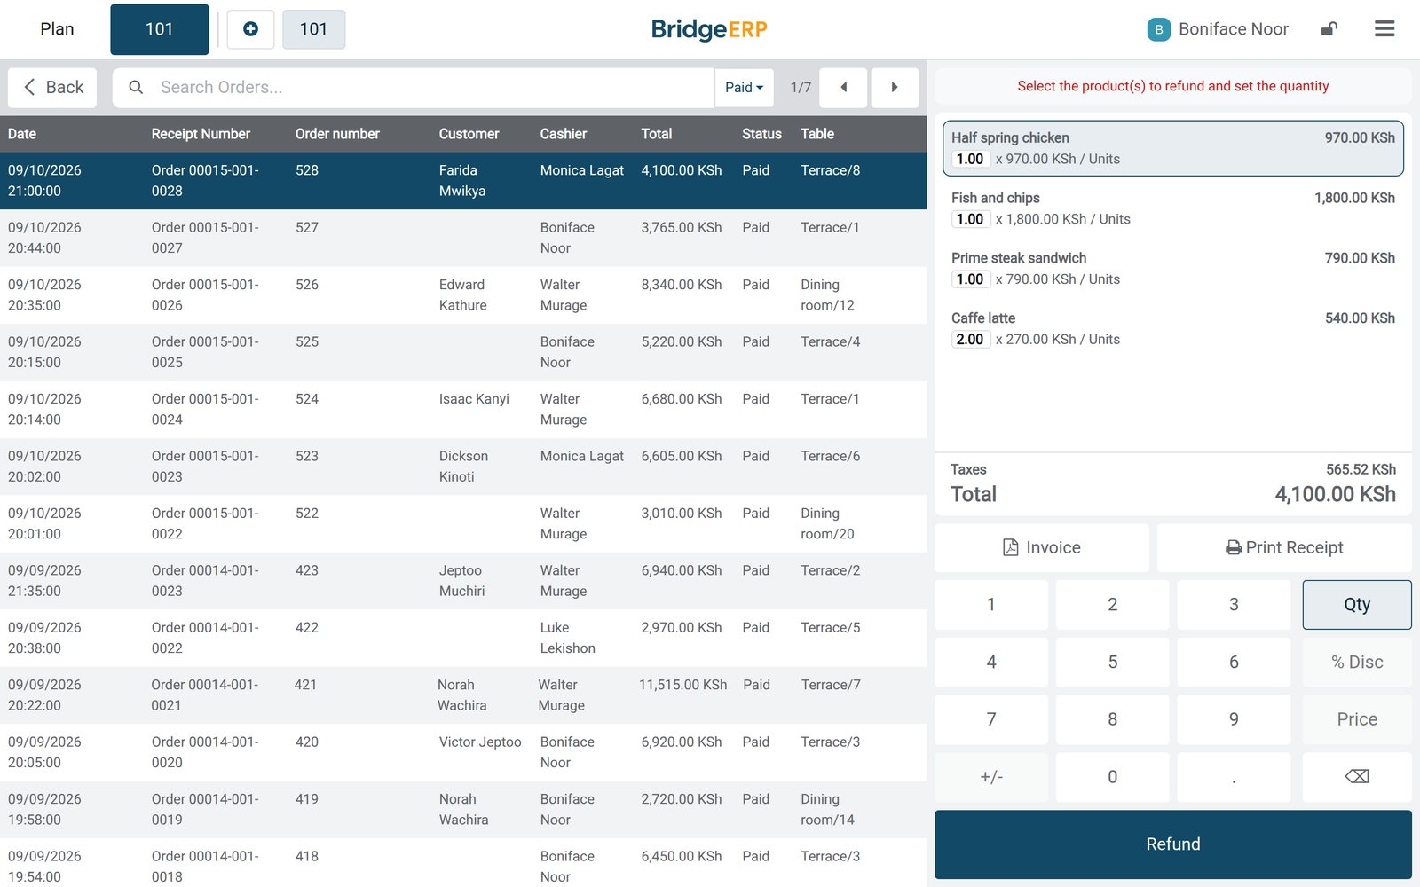Click the Receipt Number column header
Image resolution: width=1420 pixels, height=887 pixels.
[201, 134]
